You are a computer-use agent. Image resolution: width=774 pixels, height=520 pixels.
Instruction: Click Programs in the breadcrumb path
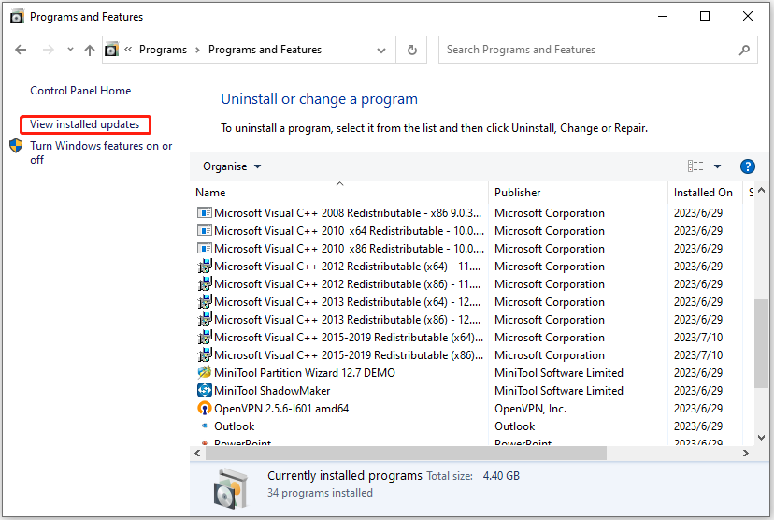tap(163, 51)
